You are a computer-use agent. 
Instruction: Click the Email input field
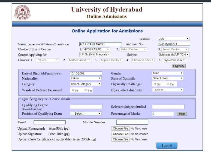point(50,123)
